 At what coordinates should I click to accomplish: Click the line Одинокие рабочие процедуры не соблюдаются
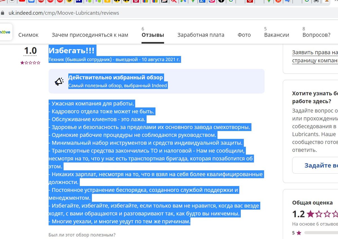(x=133, y=135)
